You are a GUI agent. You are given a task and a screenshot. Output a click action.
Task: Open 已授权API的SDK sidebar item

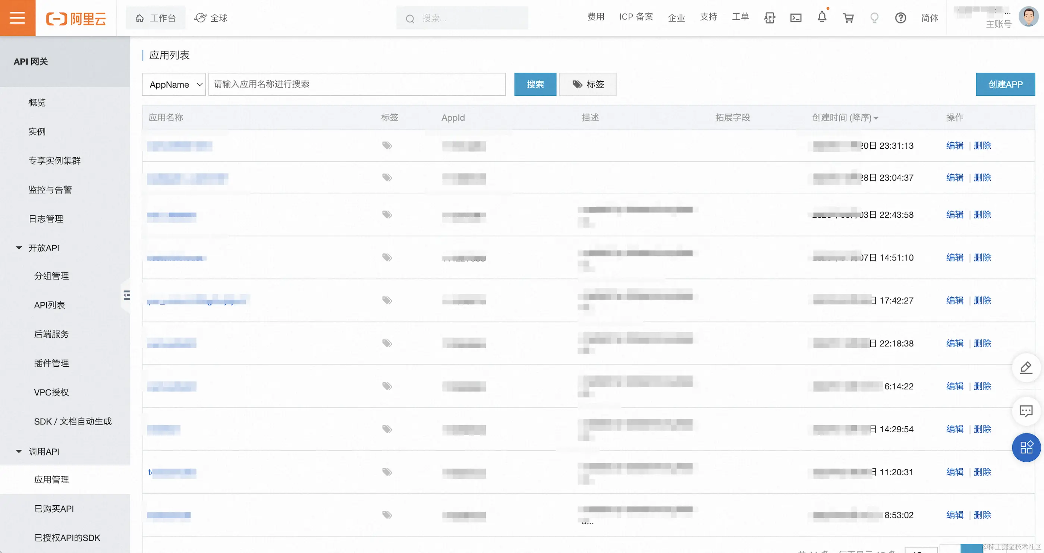tap(67, 538)
